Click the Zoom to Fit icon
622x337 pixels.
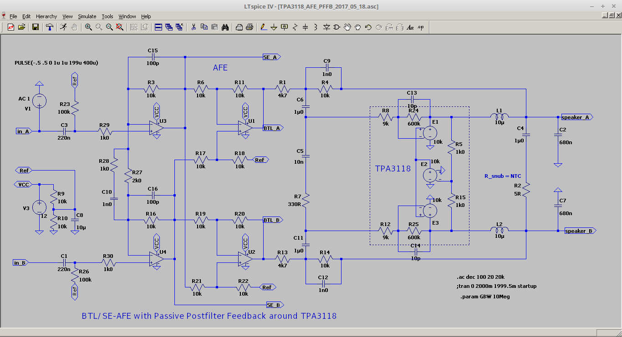pyautogui.click(x=120, y=27)
